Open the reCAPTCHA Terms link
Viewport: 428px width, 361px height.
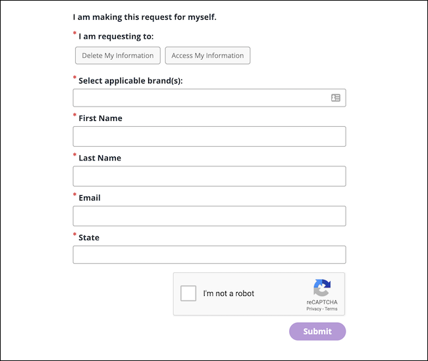point(331,308)
